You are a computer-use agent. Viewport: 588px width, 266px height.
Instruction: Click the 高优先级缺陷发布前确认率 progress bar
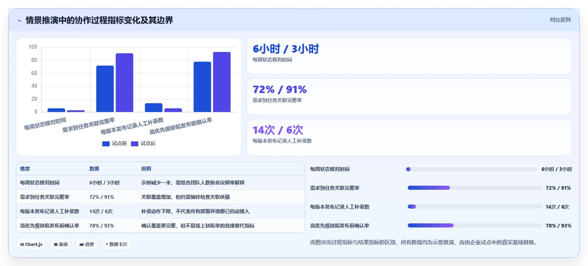click(475, 225)
